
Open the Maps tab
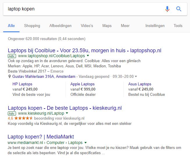point(107,26)
